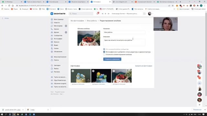Viewport: 207px width, 116px height.
Task: Bookmark this page with star icon
Action: 173,6
